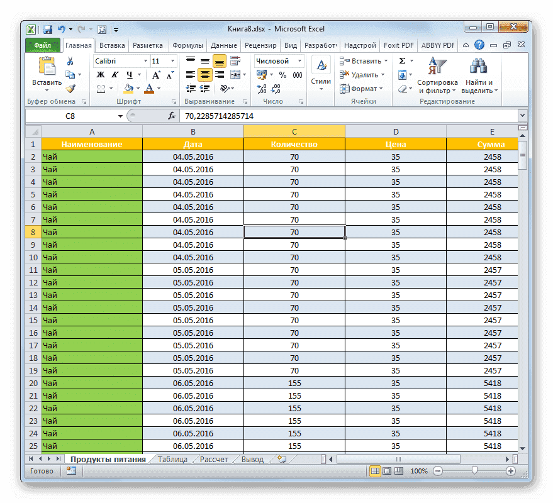This screenshot has height=503, width=553.
Task: Click inside the formula bar
Action: [x=315, y=116]
